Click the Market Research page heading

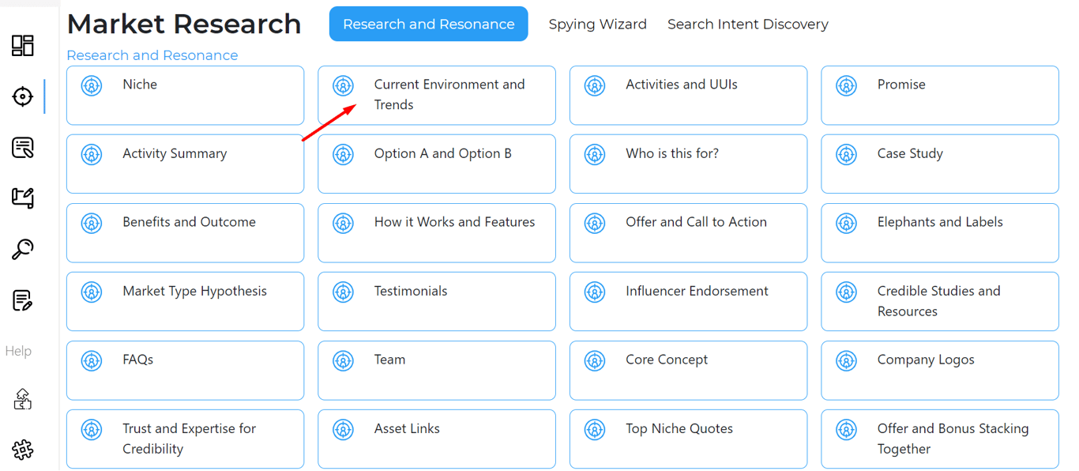pos(184,24)
